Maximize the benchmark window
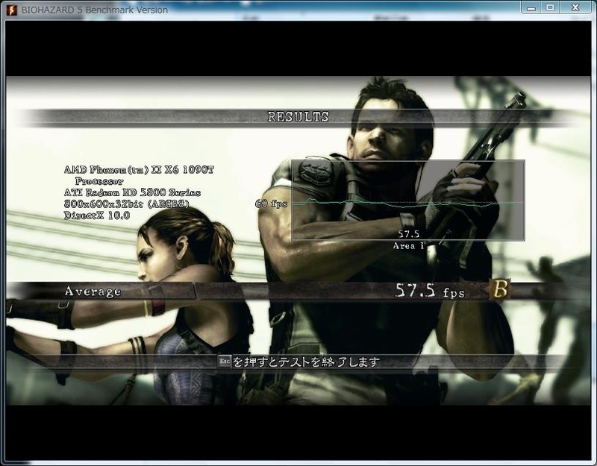The width and height of the screenshot is (597, 466). (550, 8)
